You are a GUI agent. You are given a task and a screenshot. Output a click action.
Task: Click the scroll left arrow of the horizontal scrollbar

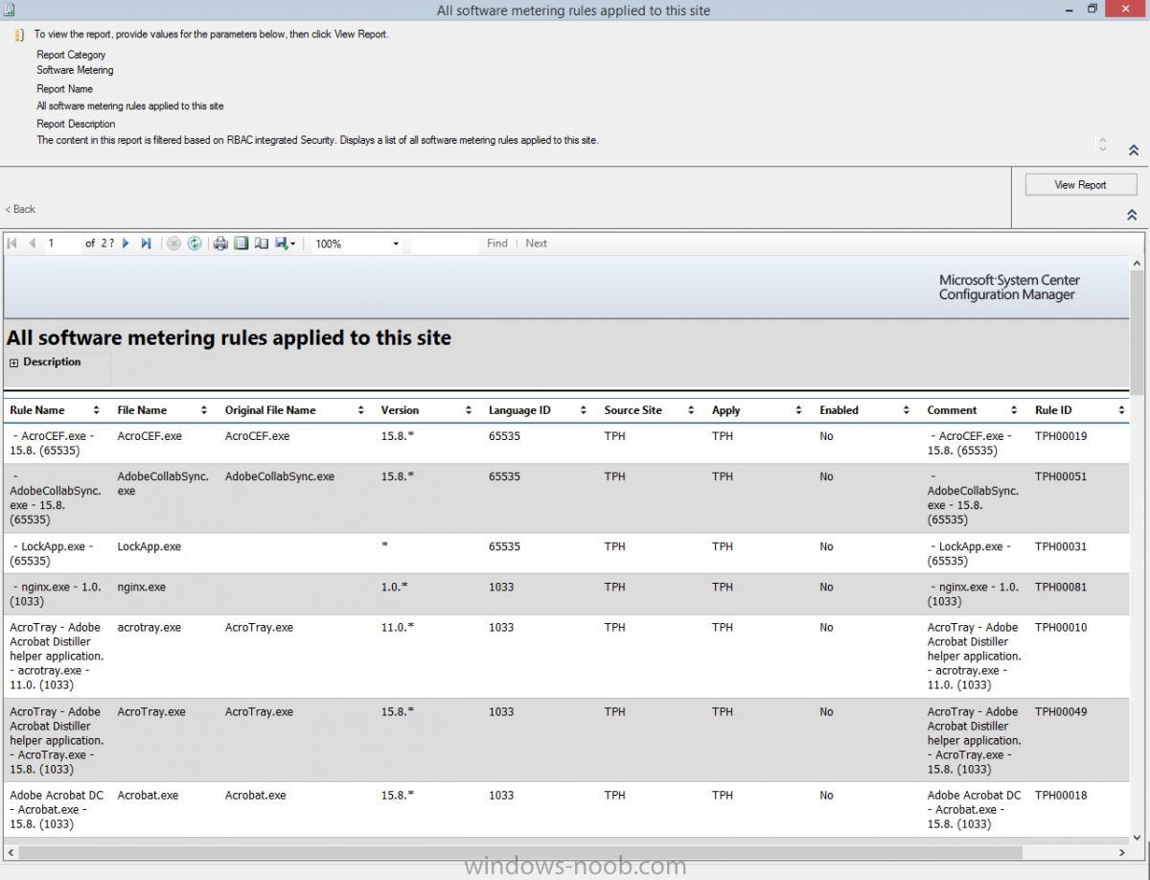[x=11, y=851]
